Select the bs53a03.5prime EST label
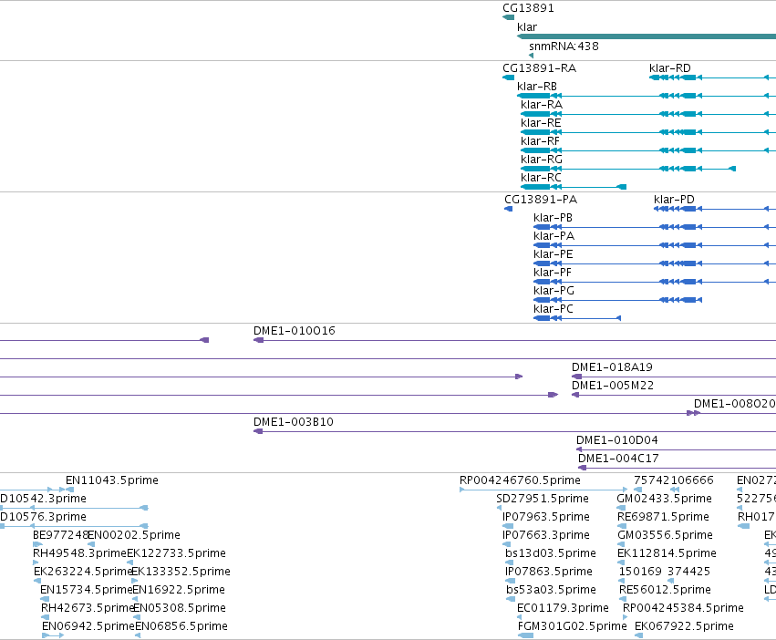Viewport: 776px width, 640px height. [551, 590]
